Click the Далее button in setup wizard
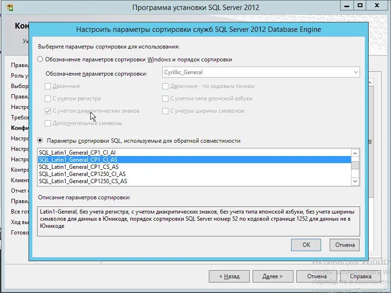 click(273, 276)
